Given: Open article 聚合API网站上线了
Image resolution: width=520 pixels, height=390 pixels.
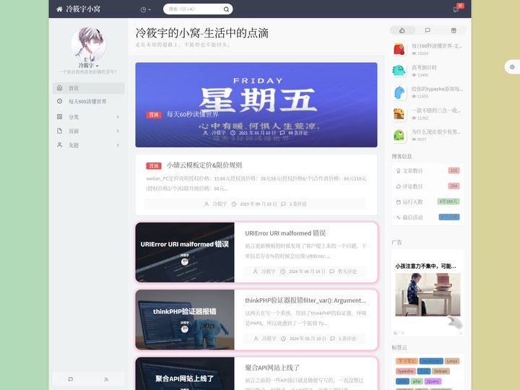Looking at the screenshot, I should (x=272, y=368).
